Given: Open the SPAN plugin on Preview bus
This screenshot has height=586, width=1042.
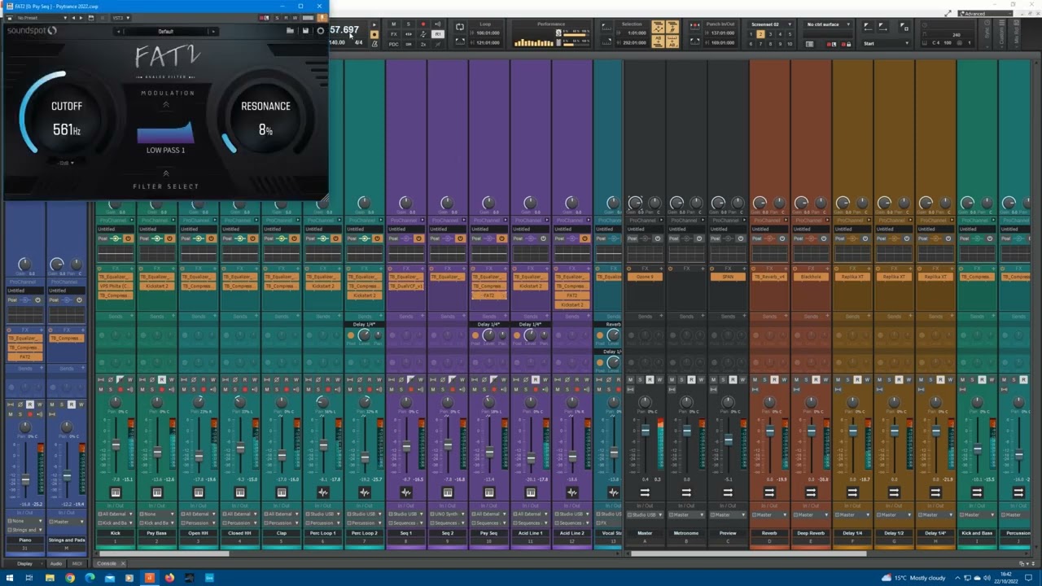Looking at the screenshot, I should coord(728,277).
